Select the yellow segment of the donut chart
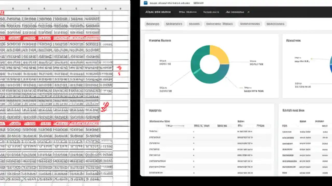 (x=219, y=53)
